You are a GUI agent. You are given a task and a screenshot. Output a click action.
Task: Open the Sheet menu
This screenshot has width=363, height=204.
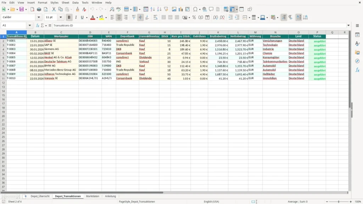(x=65, y=2)
